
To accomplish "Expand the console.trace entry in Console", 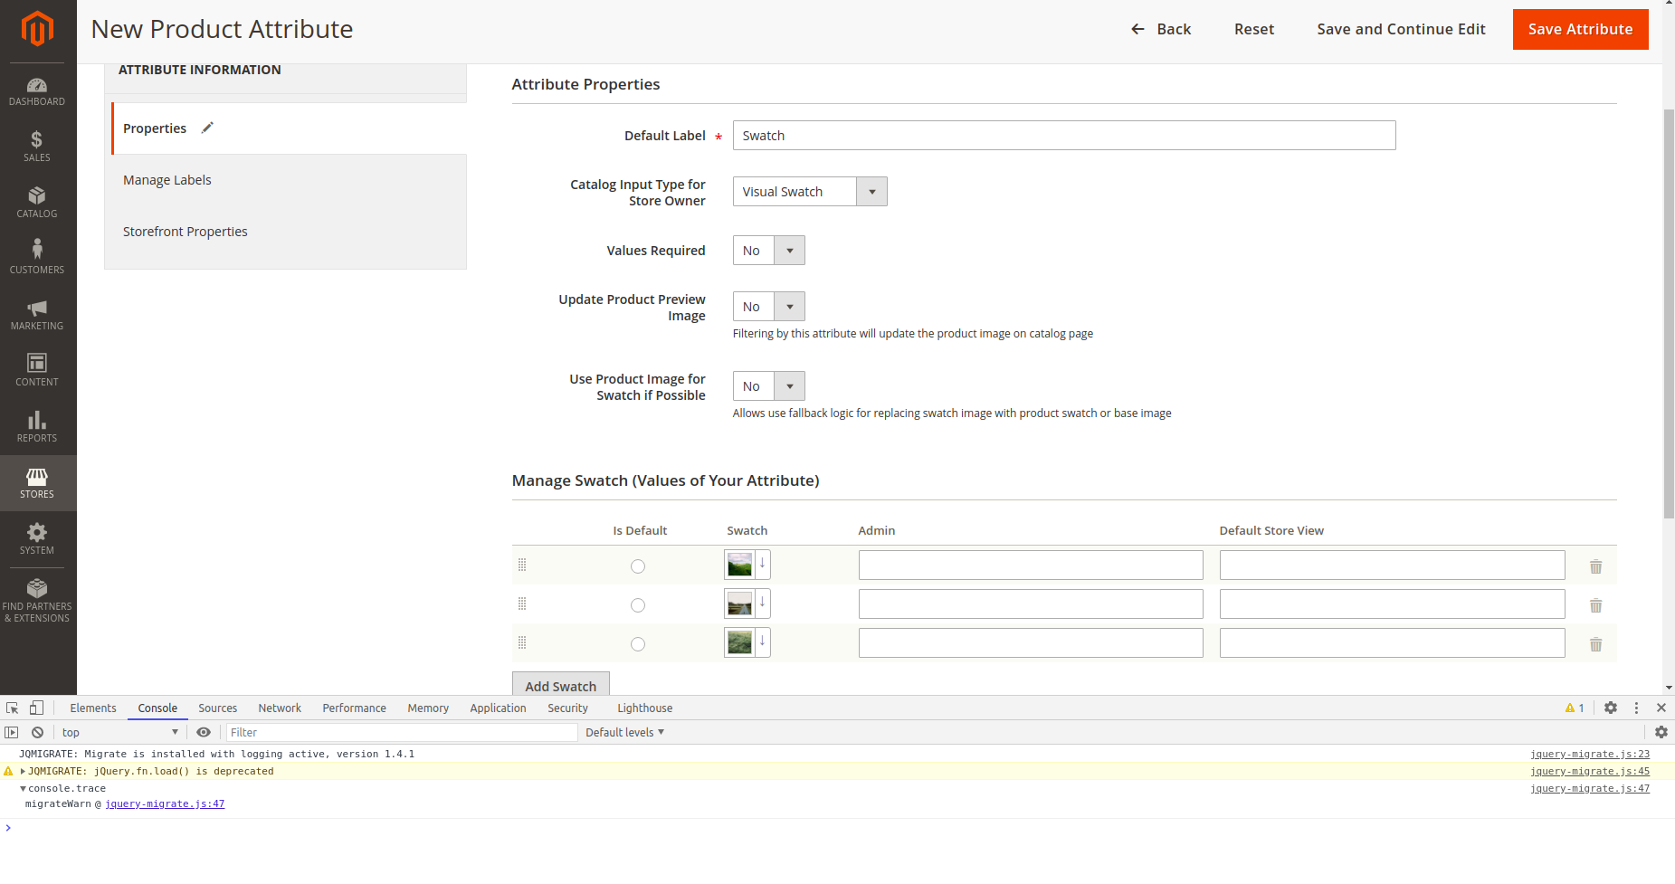I will coord(22,788).
